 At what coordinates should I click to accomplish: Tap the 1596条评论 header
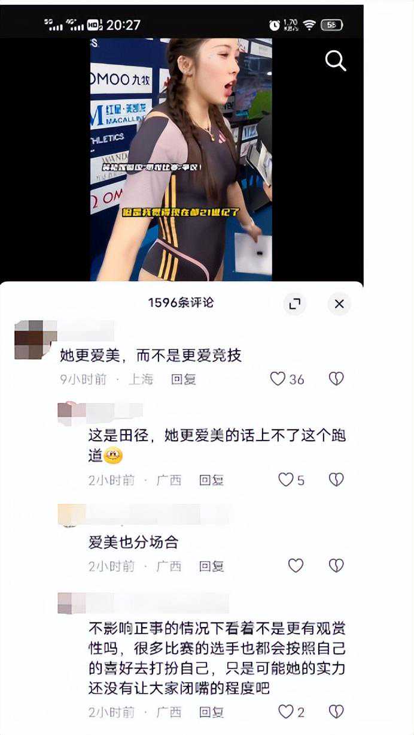point(181,303)
